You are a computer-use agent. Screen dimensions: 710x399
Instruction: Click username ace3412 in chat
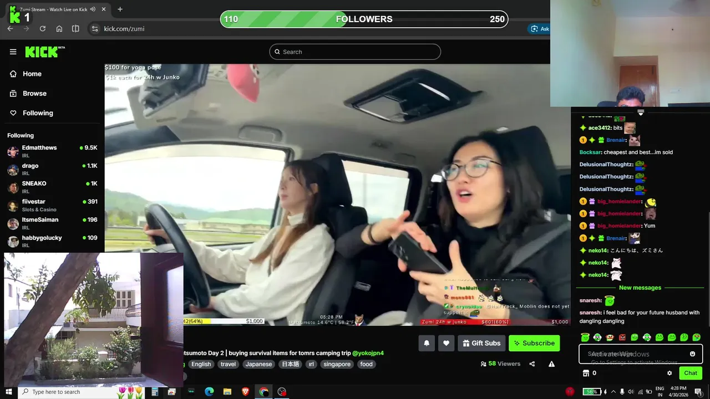600,128
